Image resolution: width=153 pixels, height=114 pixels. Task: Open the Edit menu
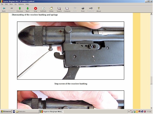point(6,4)
